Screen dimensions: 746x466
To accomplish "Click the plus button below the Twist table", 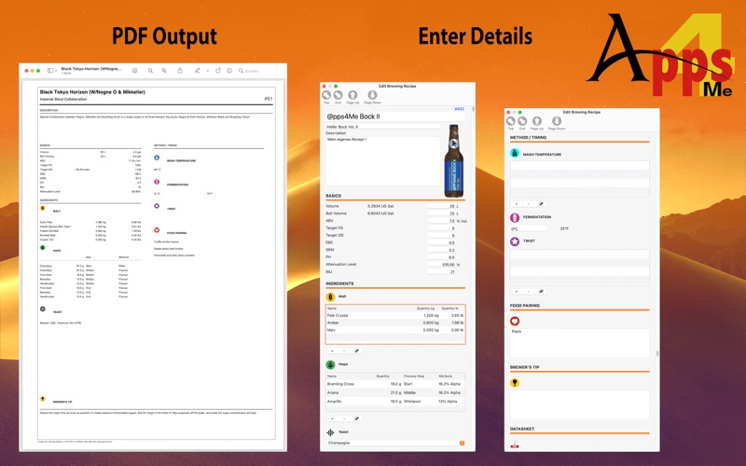I will 517,292.
